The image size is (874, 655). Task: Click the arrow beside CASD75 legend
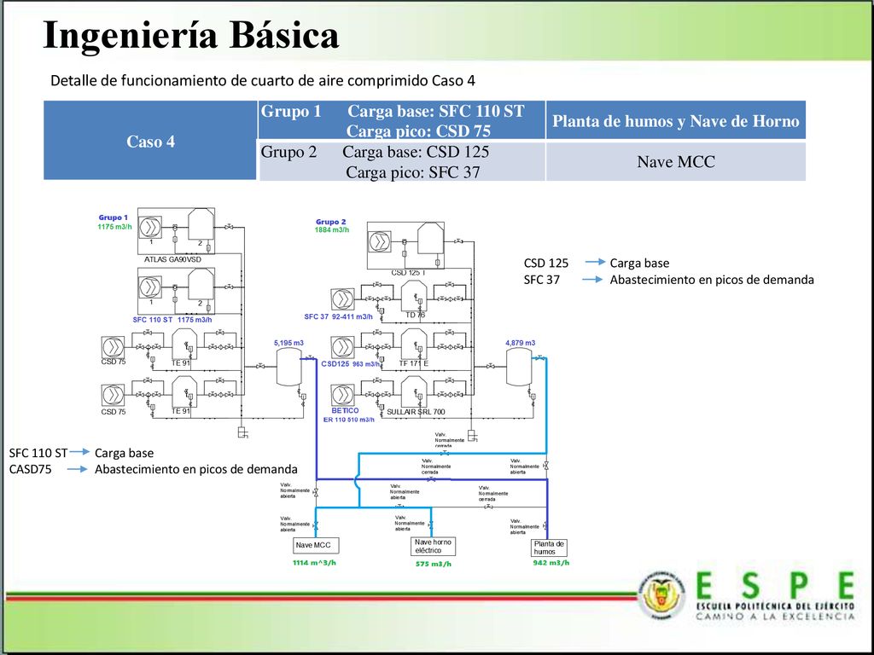click(x=78, y=469)
